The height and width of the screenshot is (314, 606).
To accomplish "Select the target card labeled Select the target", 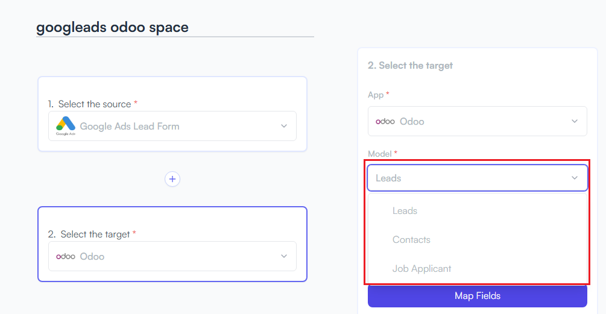I will (172, 244).
